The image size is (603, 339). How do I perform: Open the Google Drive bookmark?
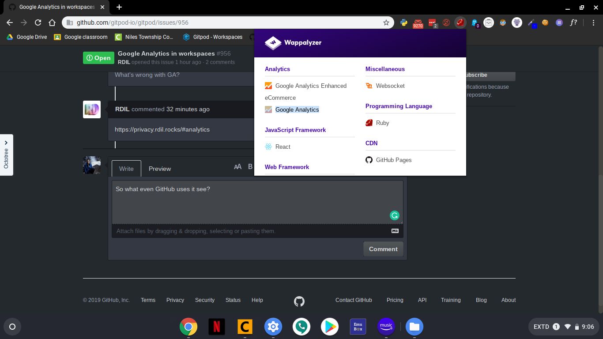tap(26, 37)
